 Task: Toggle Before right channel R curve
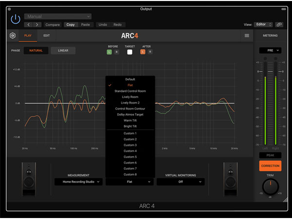[117, 52]
